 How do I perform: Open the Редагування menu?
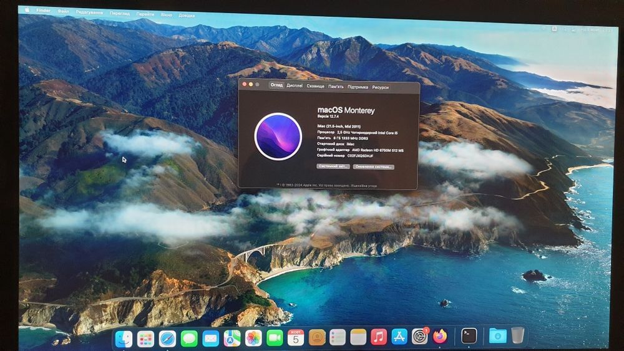coord(89,12)
